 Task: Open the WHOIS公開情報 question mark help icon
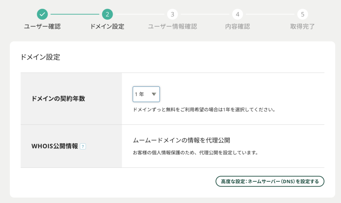[x=83, y=146]
